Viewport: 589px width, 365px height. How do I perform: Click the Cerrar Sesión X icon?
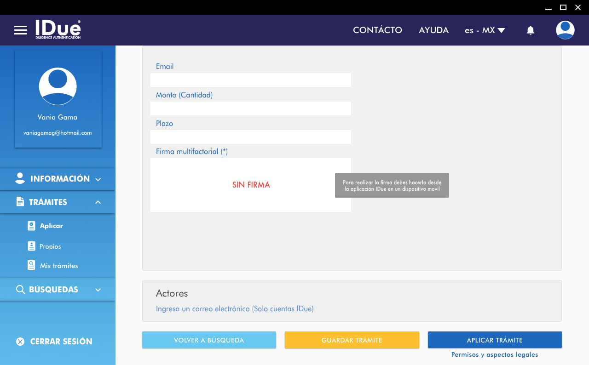[20, 342]
